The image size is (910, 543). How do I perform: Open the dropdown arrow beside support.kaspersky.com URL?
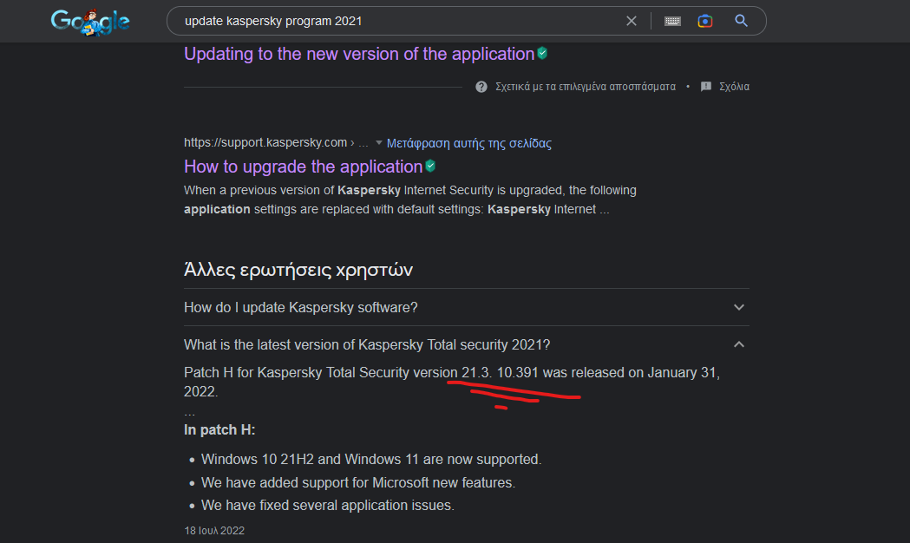coord(379,143)
